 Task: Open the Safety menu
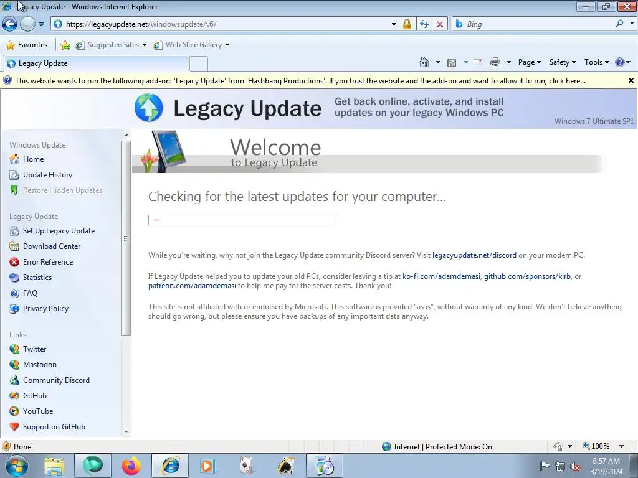[x=563, y=62]
